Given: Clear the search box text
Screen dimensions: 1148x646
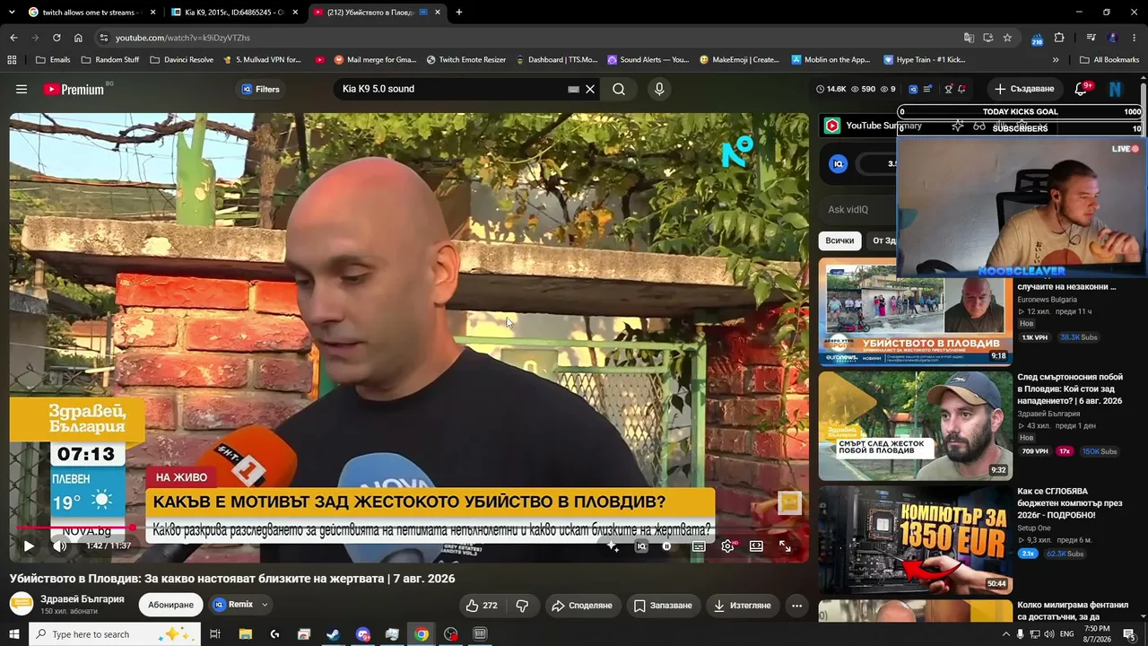Looking at the screenshot, I should [590, 89].
